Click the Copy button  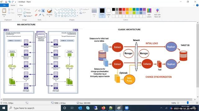pyautogui.click(x=11, y=13)
